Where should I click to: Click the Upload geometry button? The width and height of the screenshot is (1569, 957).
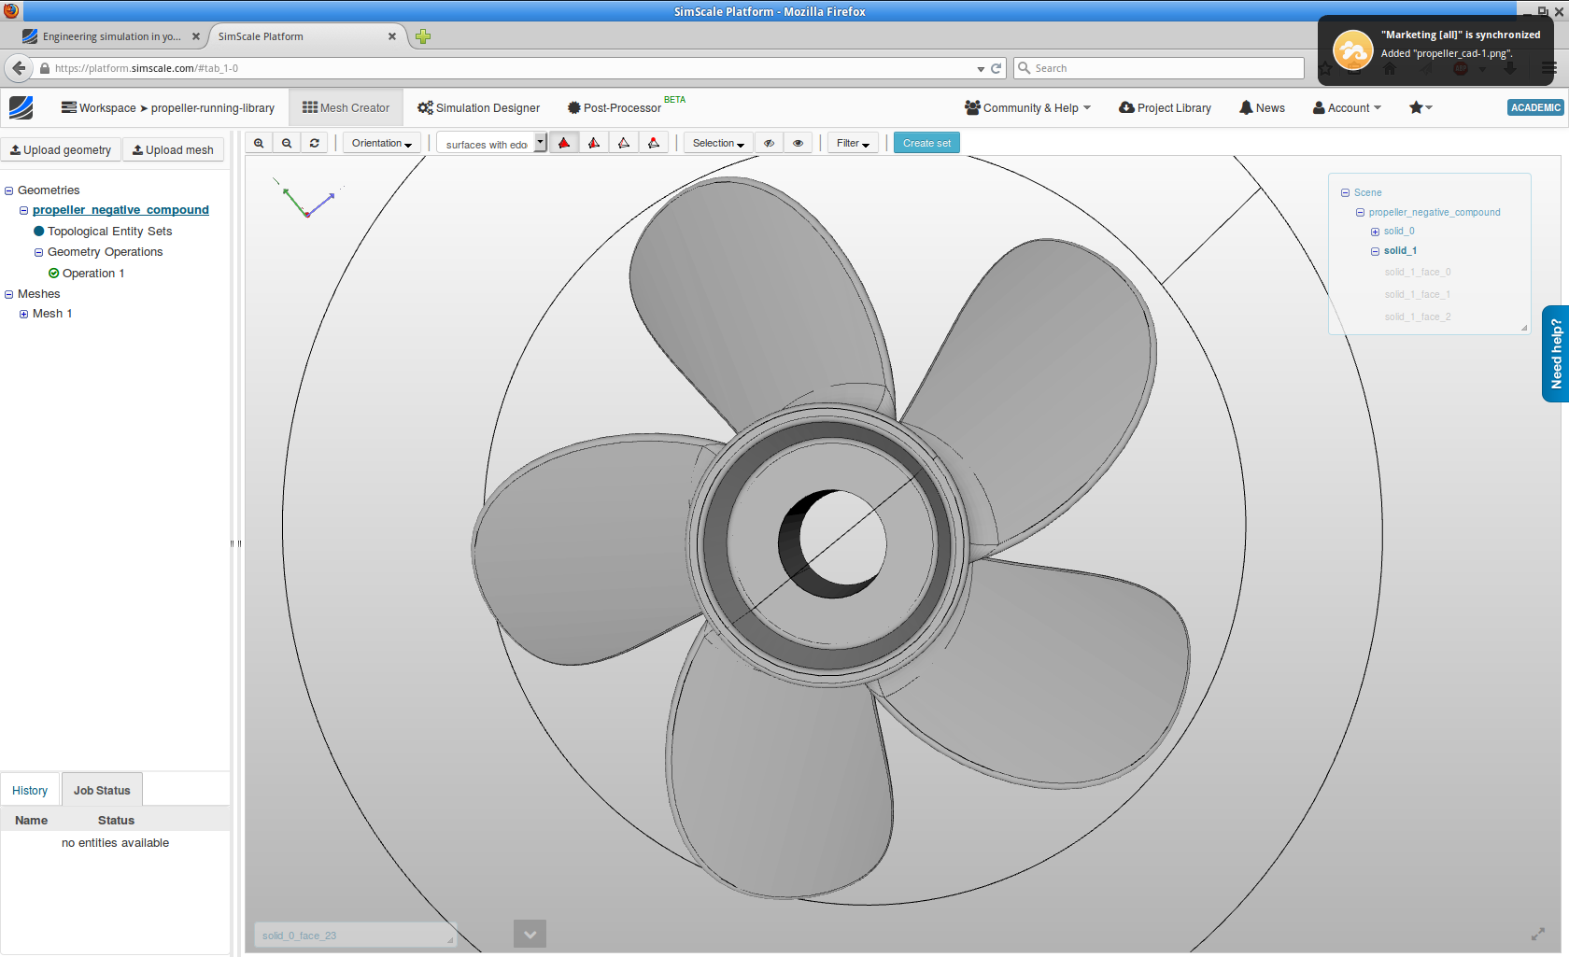point(61,149)
